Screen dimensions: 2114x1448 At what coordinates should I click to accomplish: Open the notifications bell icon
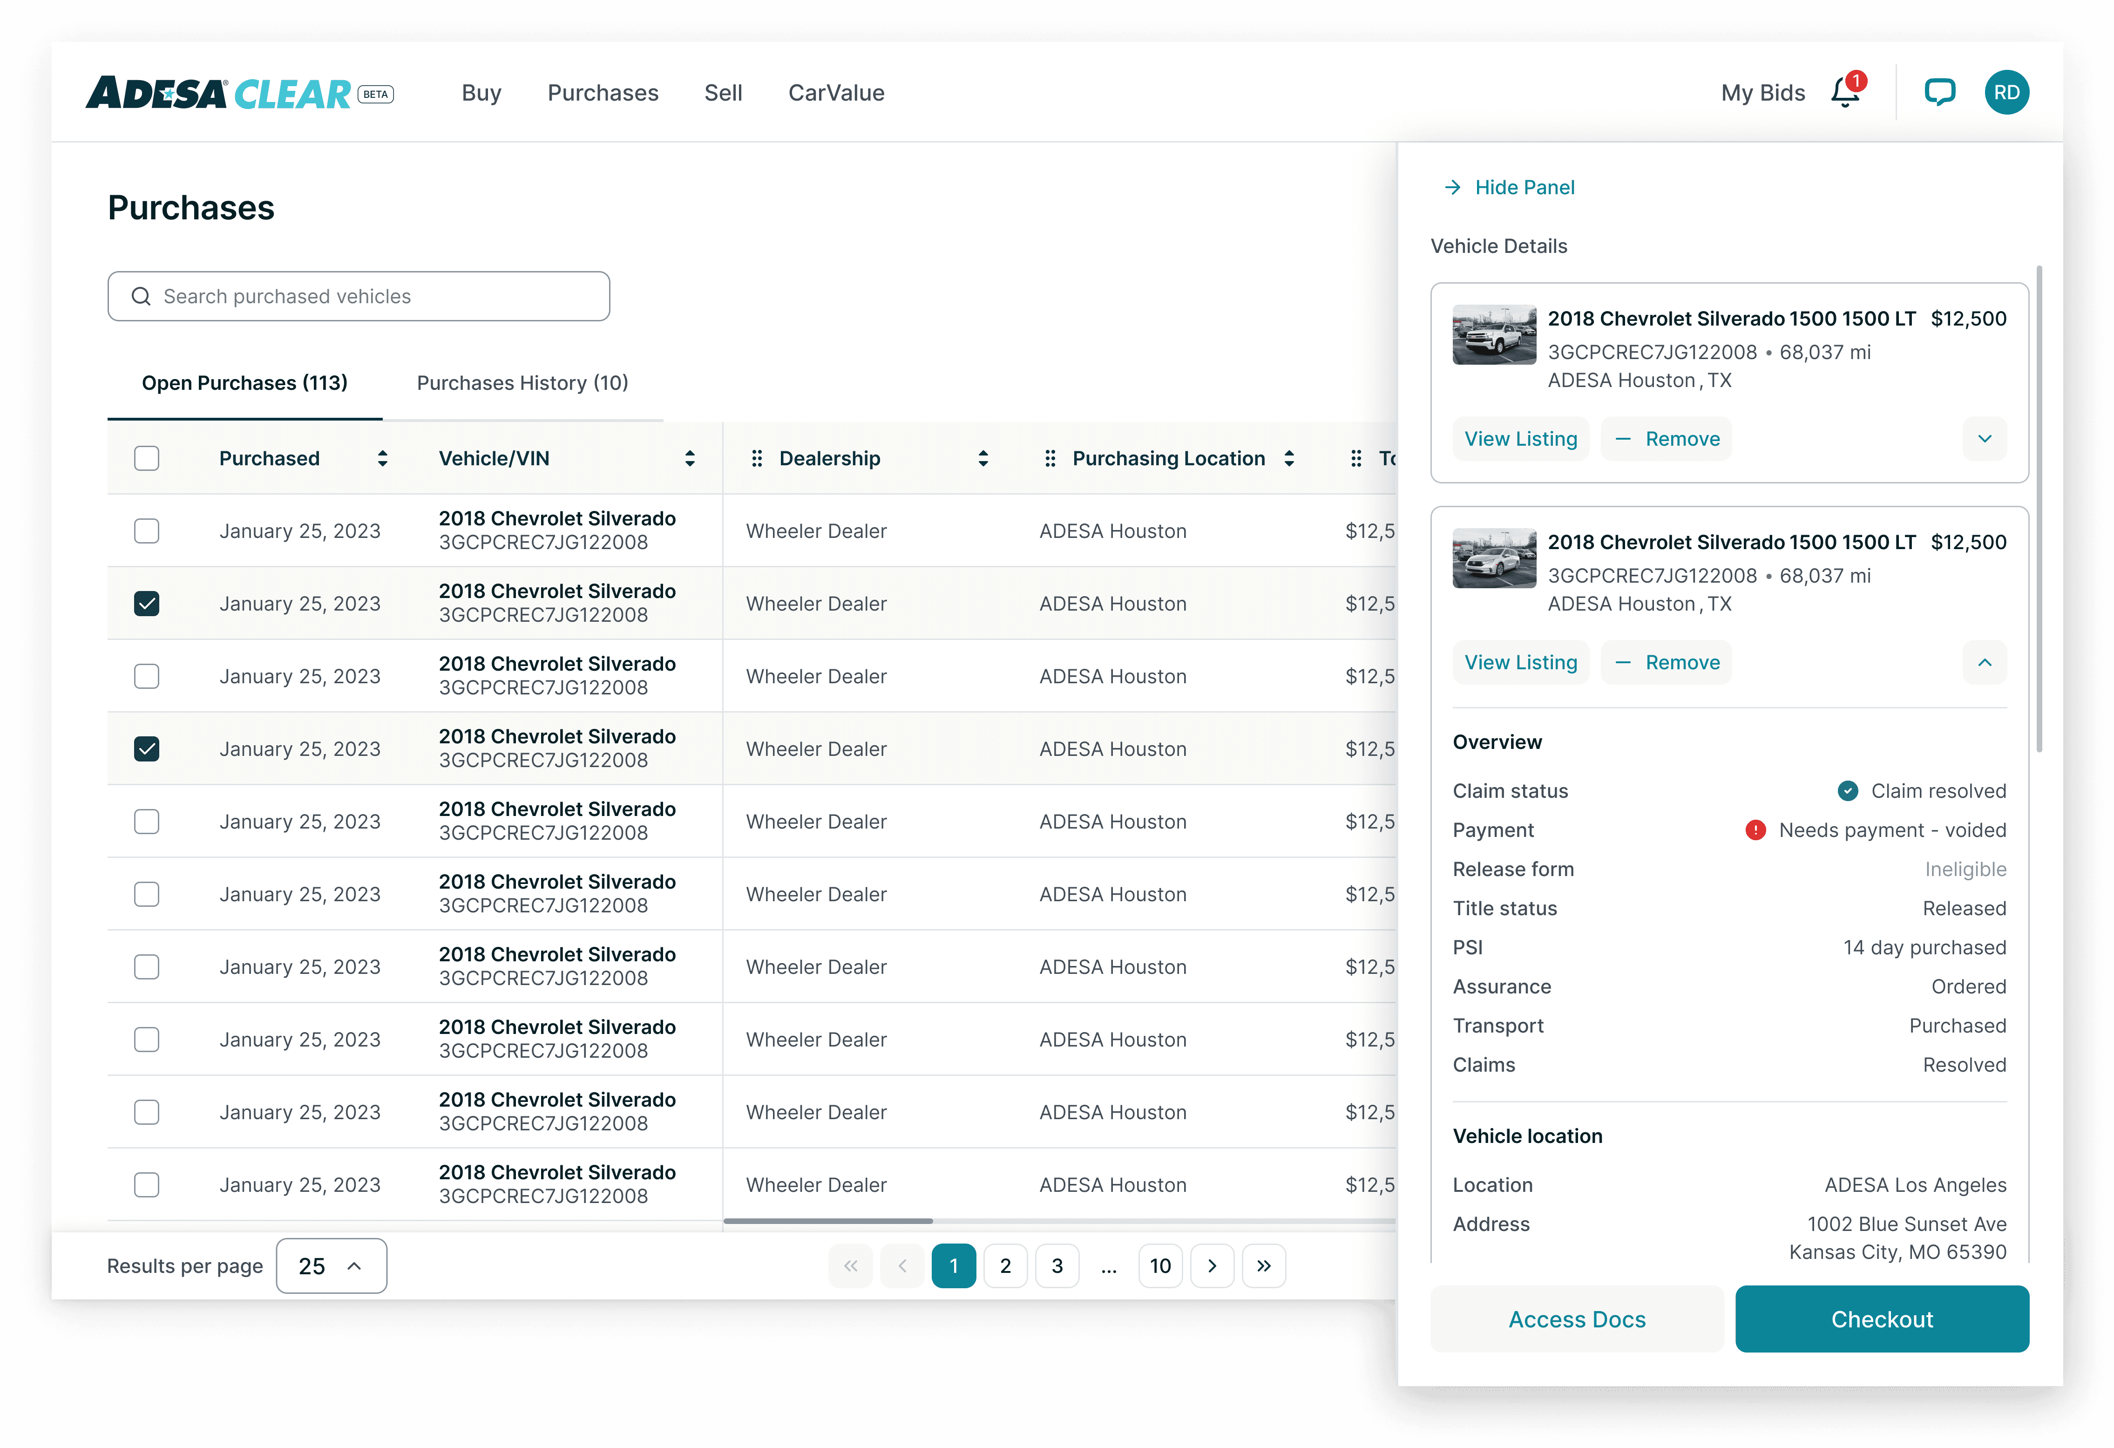1845,93
